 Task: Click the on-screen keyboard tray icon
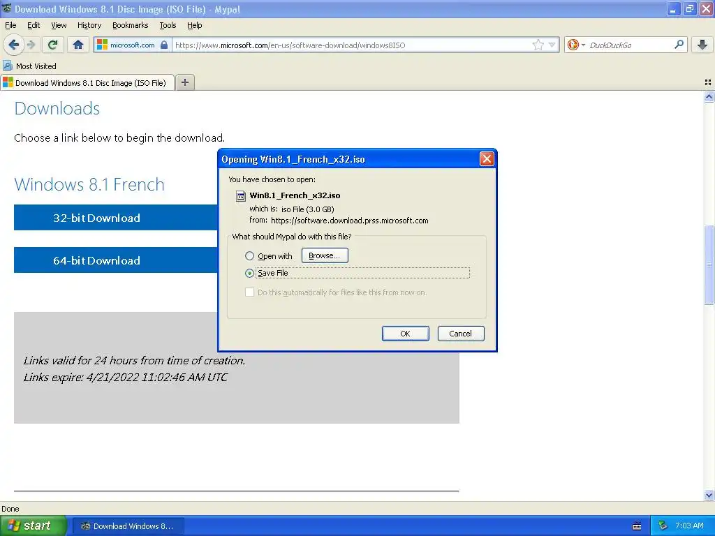(x=637, y=526)
